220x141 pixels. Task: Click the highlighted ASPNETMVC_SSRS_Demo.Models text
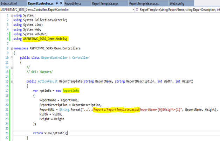[45, 39]
